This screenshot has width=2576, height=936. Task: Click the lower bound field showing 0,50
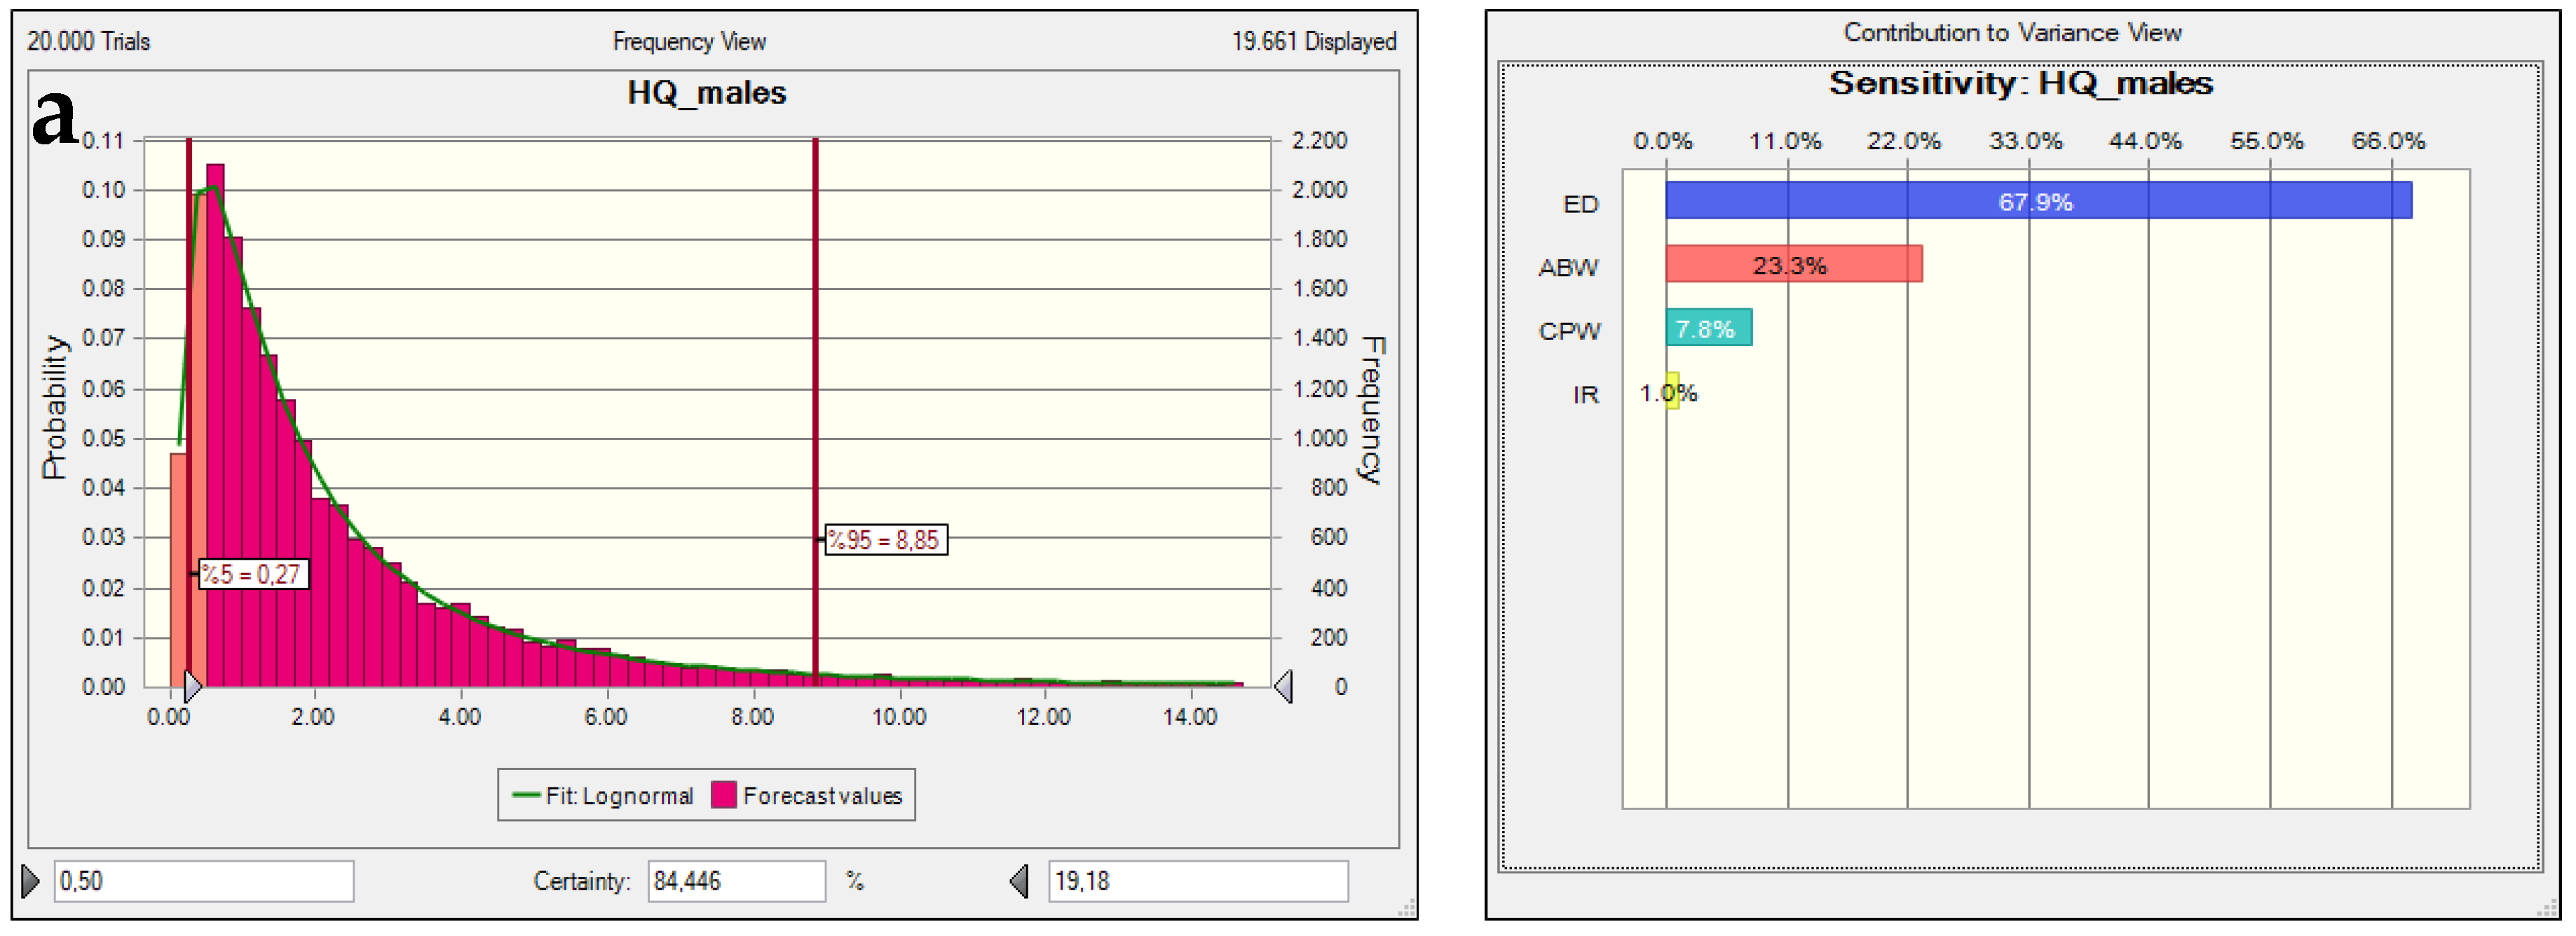pos(203,881)
